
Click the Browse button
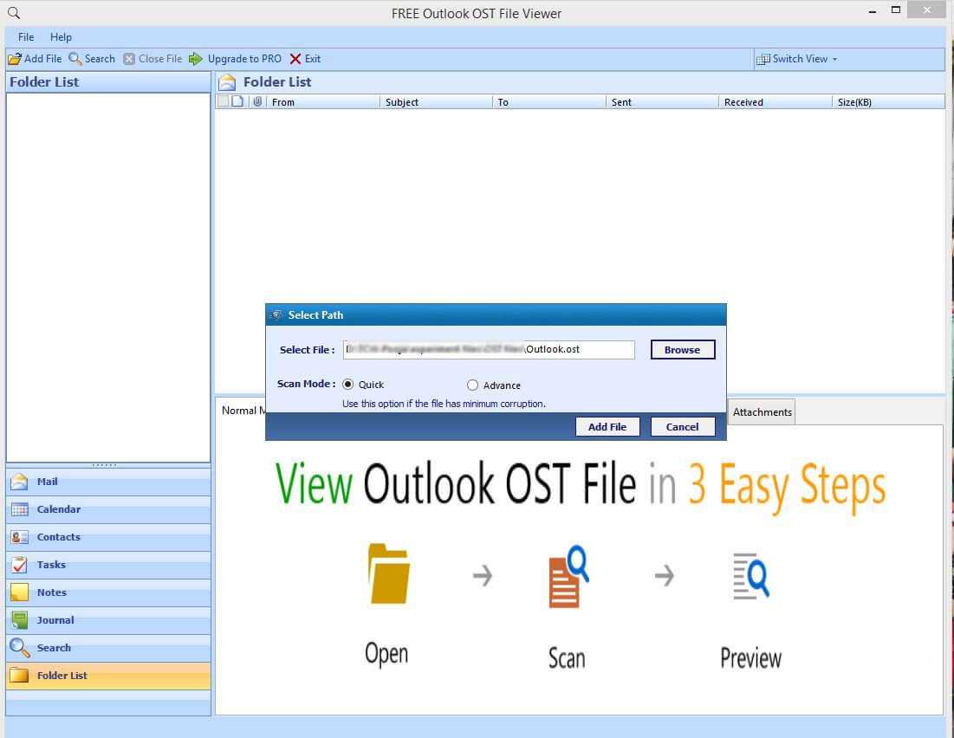pos(683,350)
